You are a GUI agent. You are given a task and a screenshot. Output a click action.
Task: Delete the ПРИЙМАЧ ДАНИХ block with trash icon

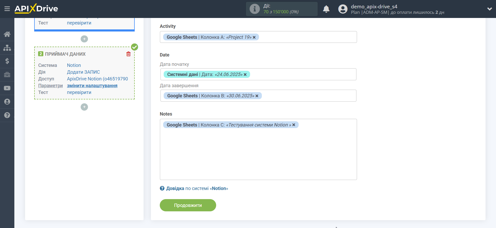[128, 54]
